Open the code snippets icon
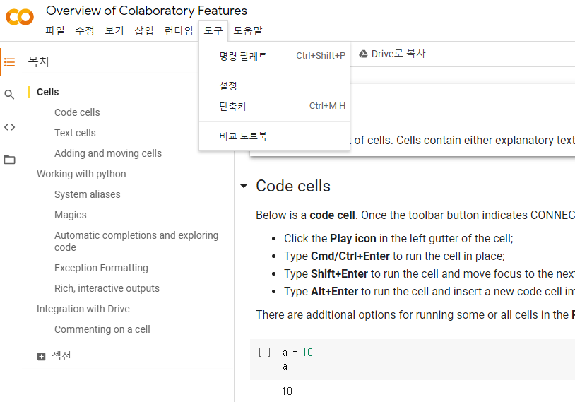 [9, 127]
